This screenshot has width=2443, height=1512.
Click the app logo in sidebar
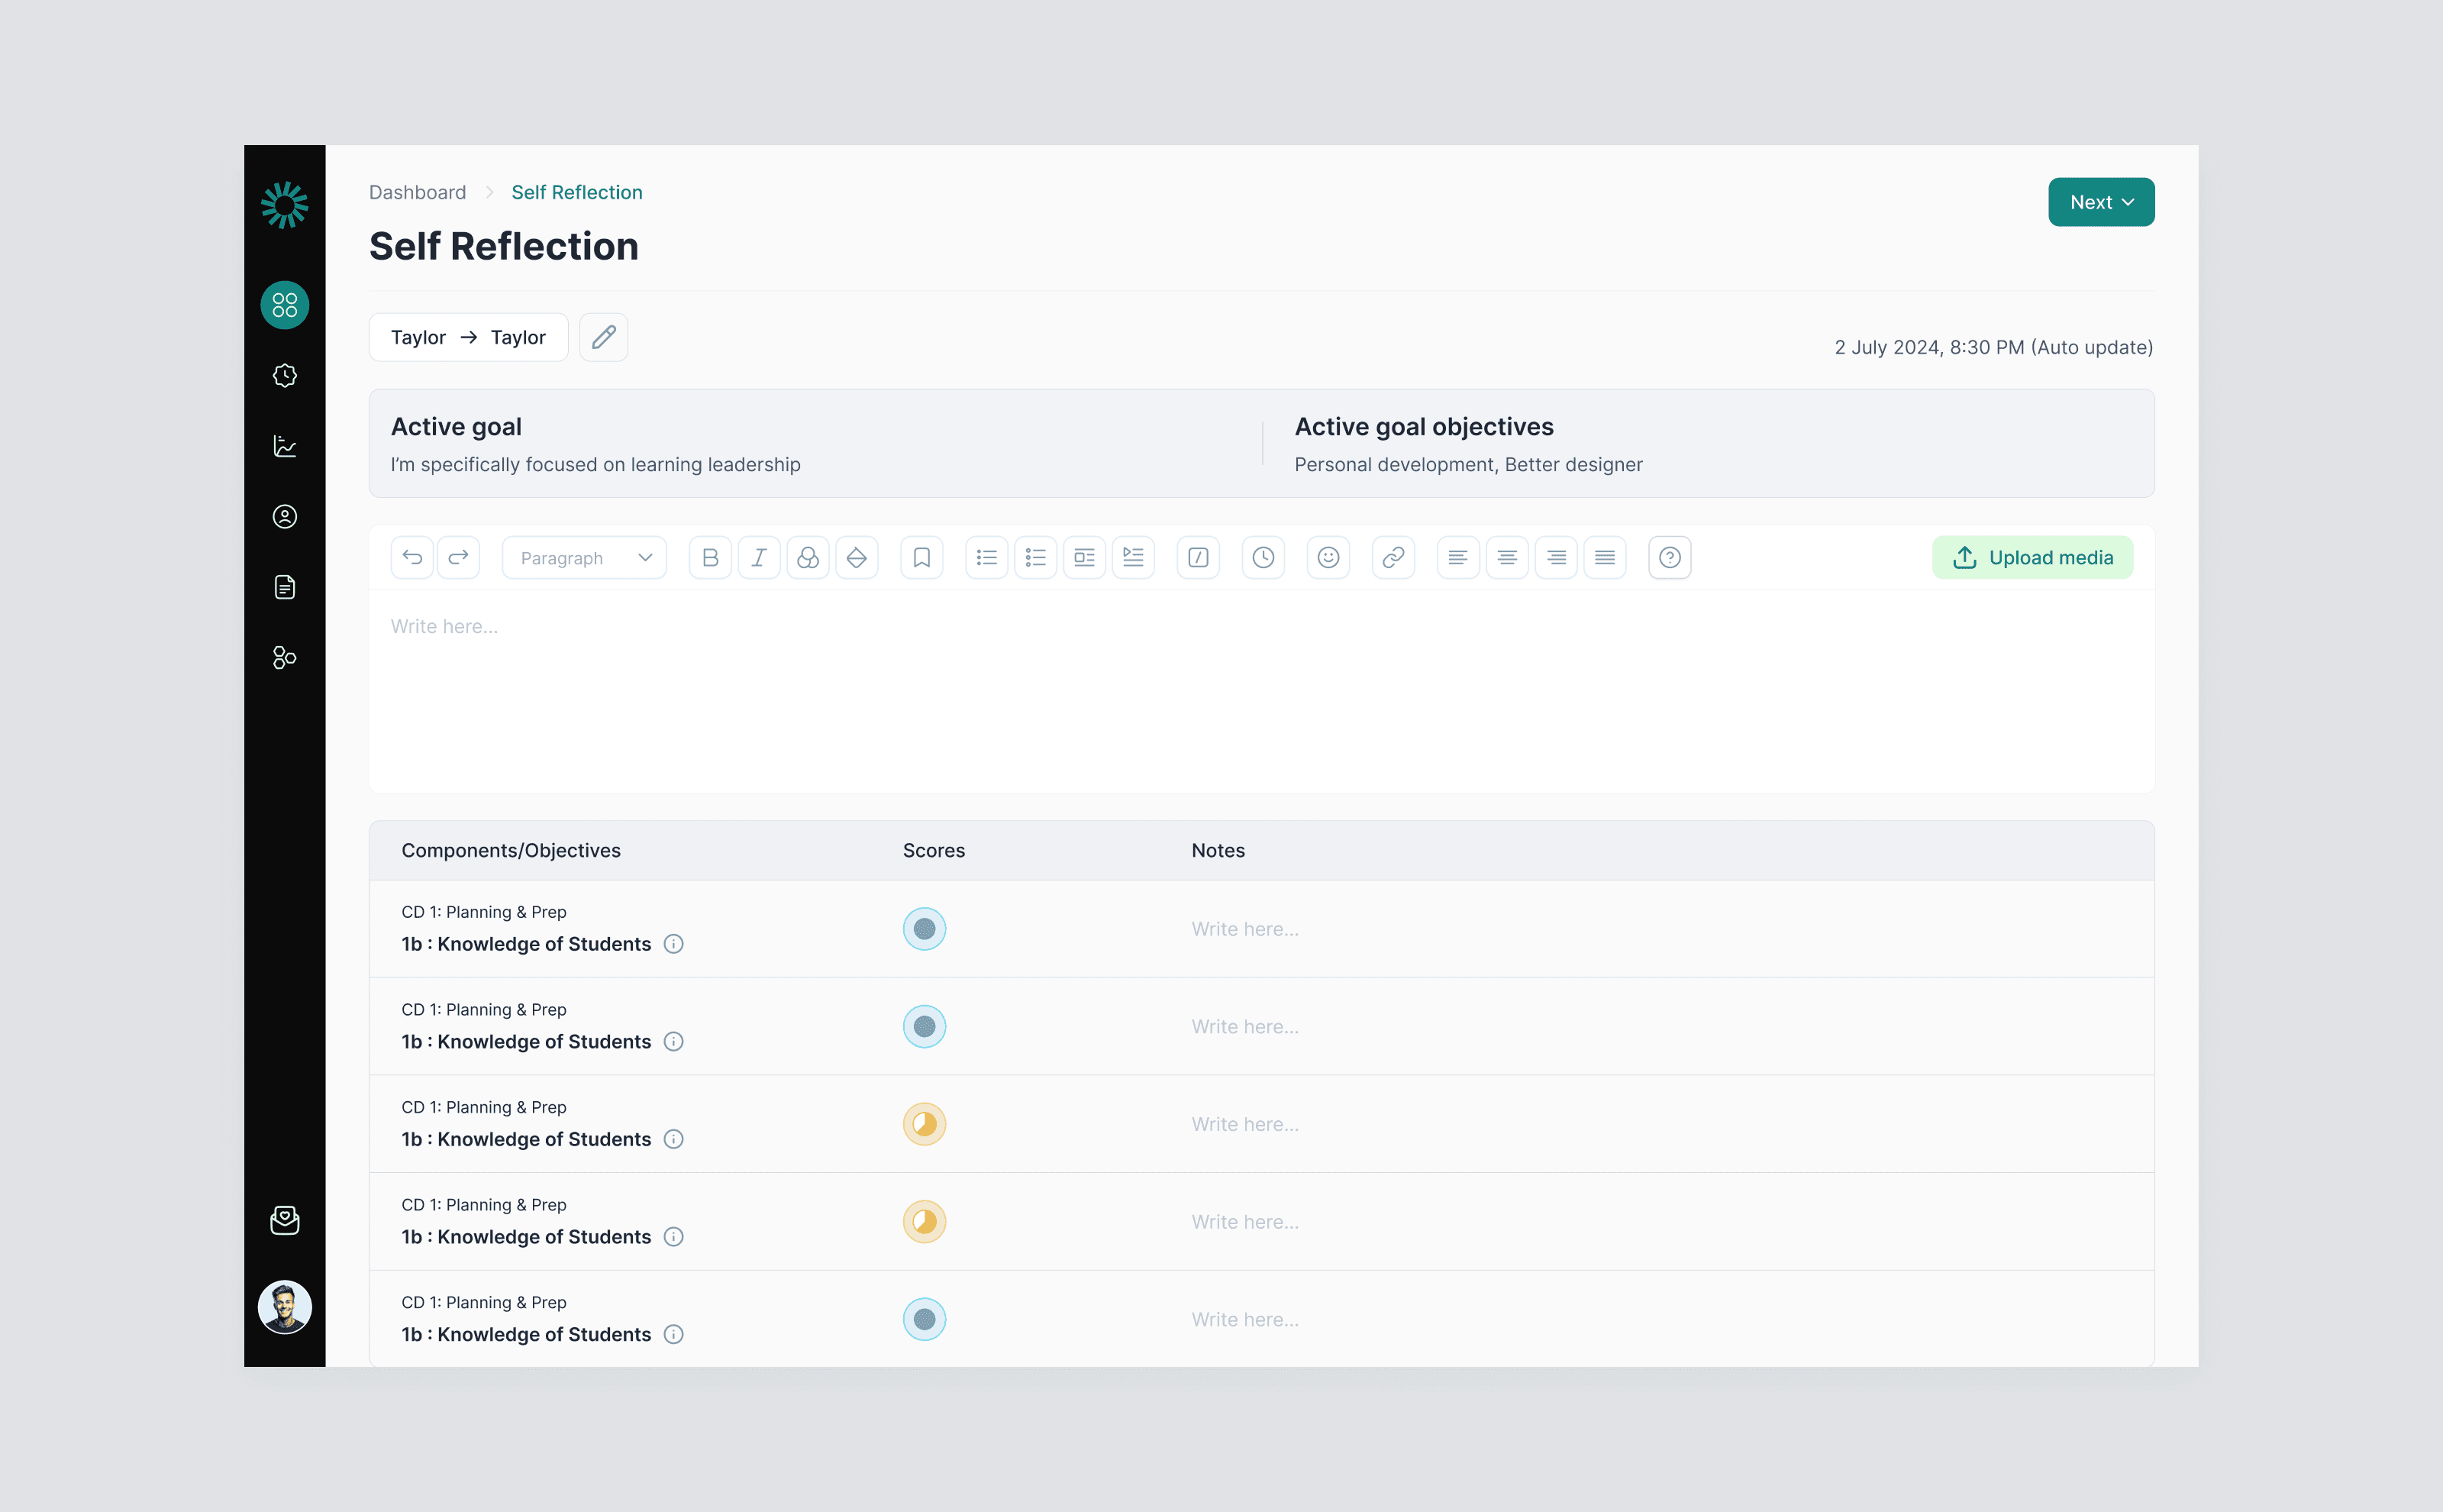pos(285,205)
